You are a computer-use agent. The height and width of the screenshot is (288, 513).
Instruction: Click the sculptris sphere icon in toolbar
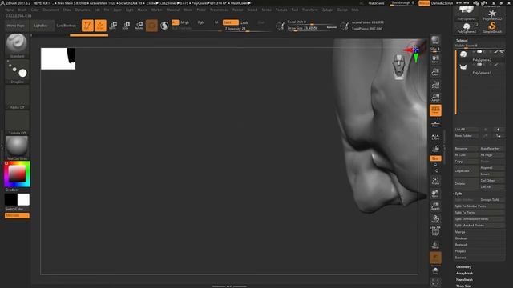pyautogui.click(x=164, y=26)
